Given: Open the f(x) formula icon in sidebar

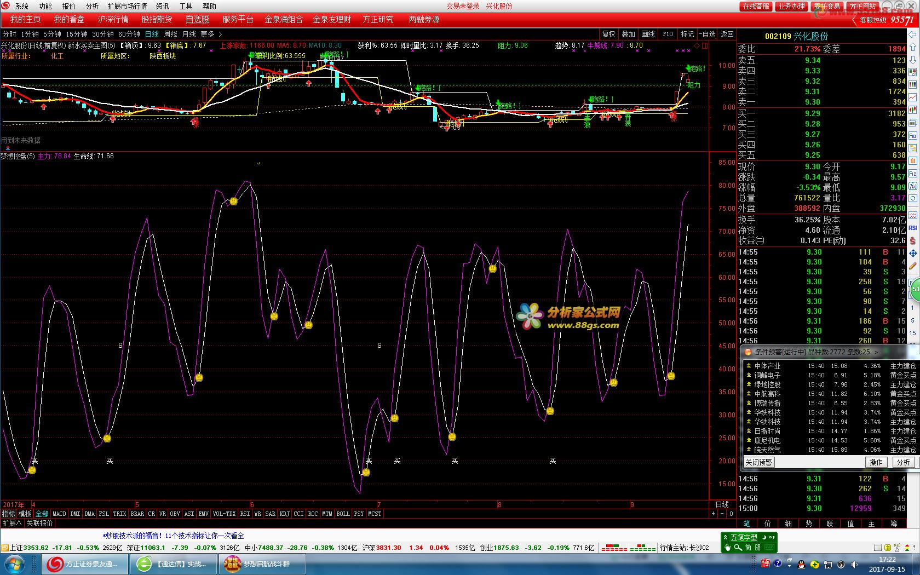Looking at the screenshot, I should pyautogui.click(x=913, y=186).
